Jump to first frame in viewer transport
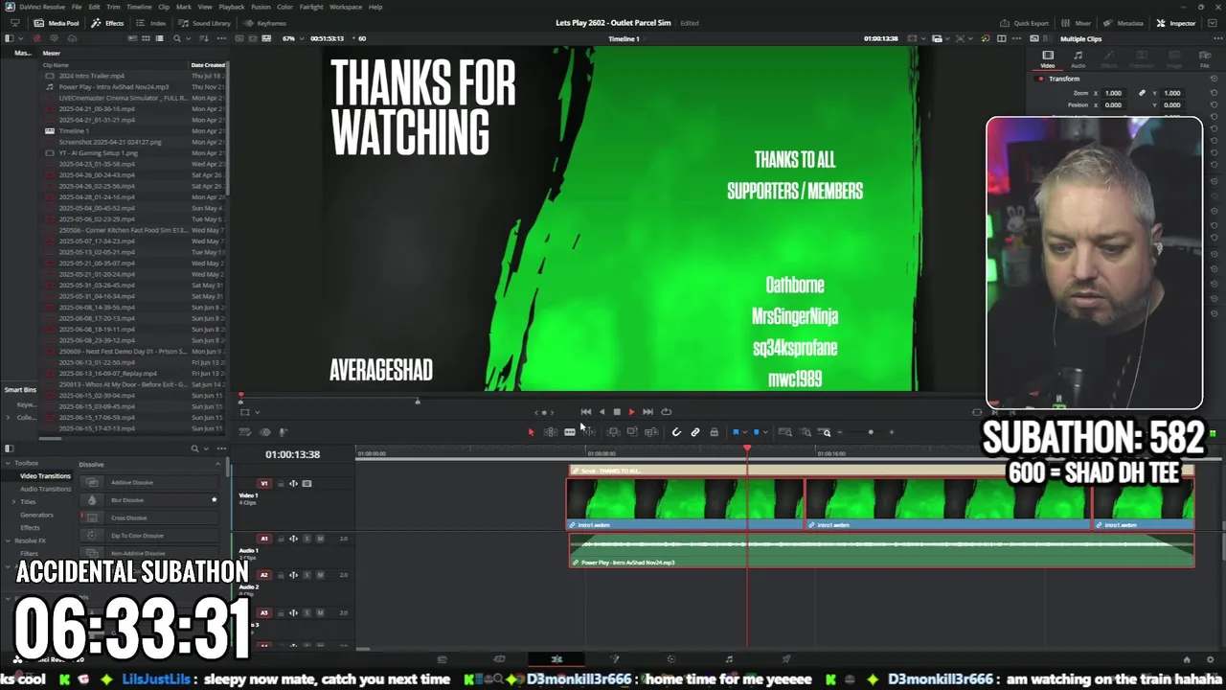1226x690 pixels. tap(585, 412)
